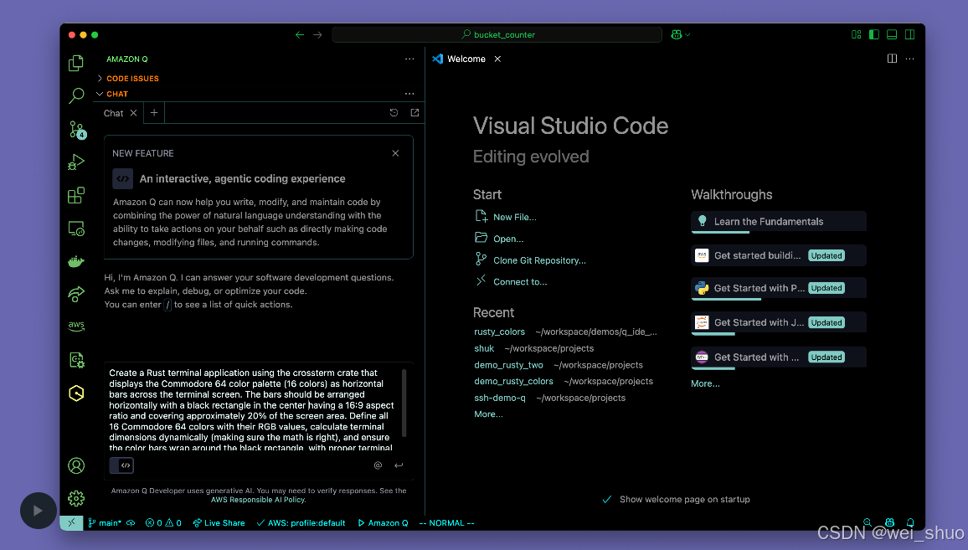Open the Explorer view in the activity bar
Screen dimensions: 968x550
[x=76, y=63]
